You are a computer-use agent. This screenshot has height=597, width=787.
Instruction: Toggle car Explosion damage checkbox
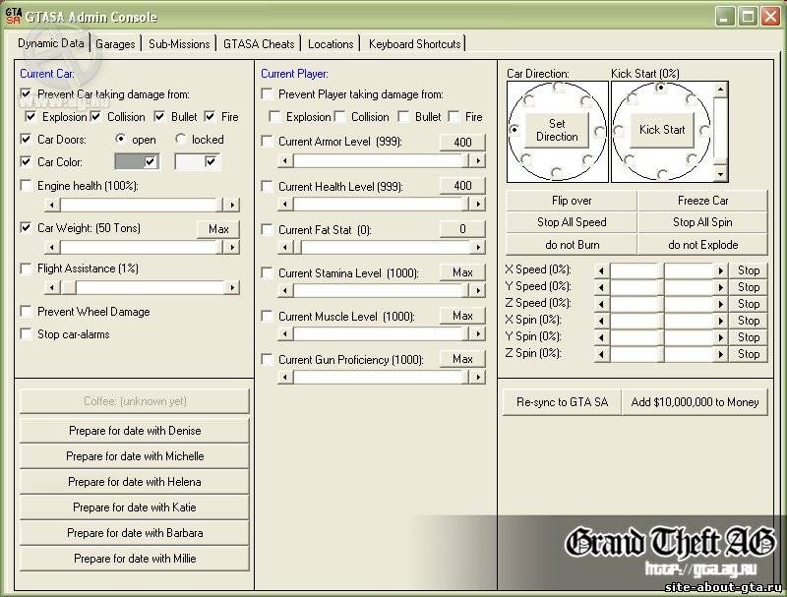pos(30,116)
